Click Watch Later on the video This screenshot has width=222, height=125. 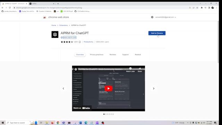[130, 70]
